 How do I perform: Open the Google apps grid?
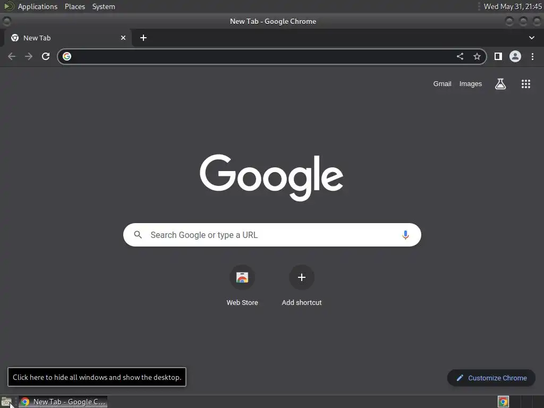[x=526, y=83]
